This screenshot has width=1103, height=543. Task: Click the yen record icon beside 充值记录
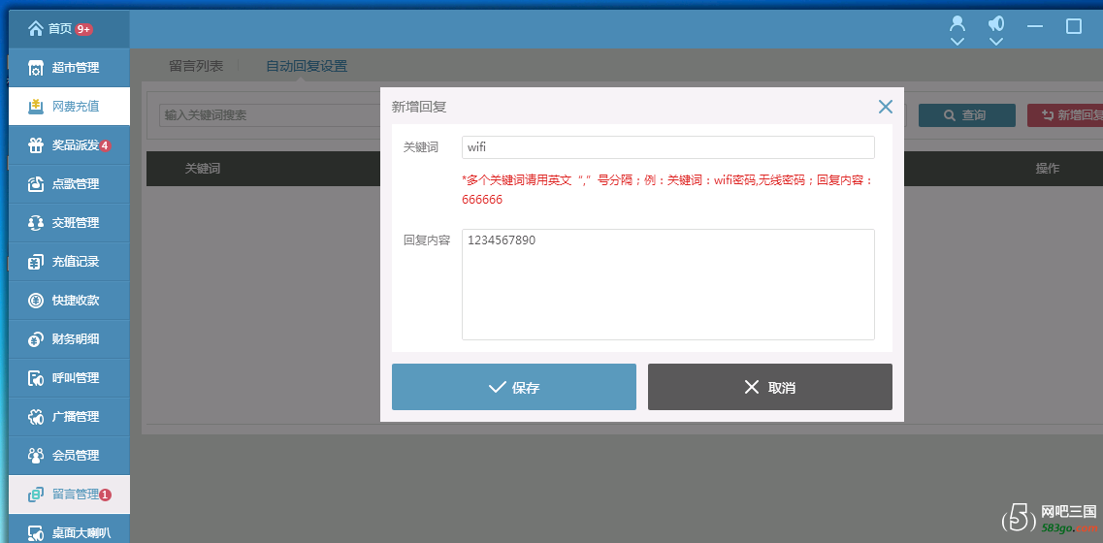click(36, 262)
